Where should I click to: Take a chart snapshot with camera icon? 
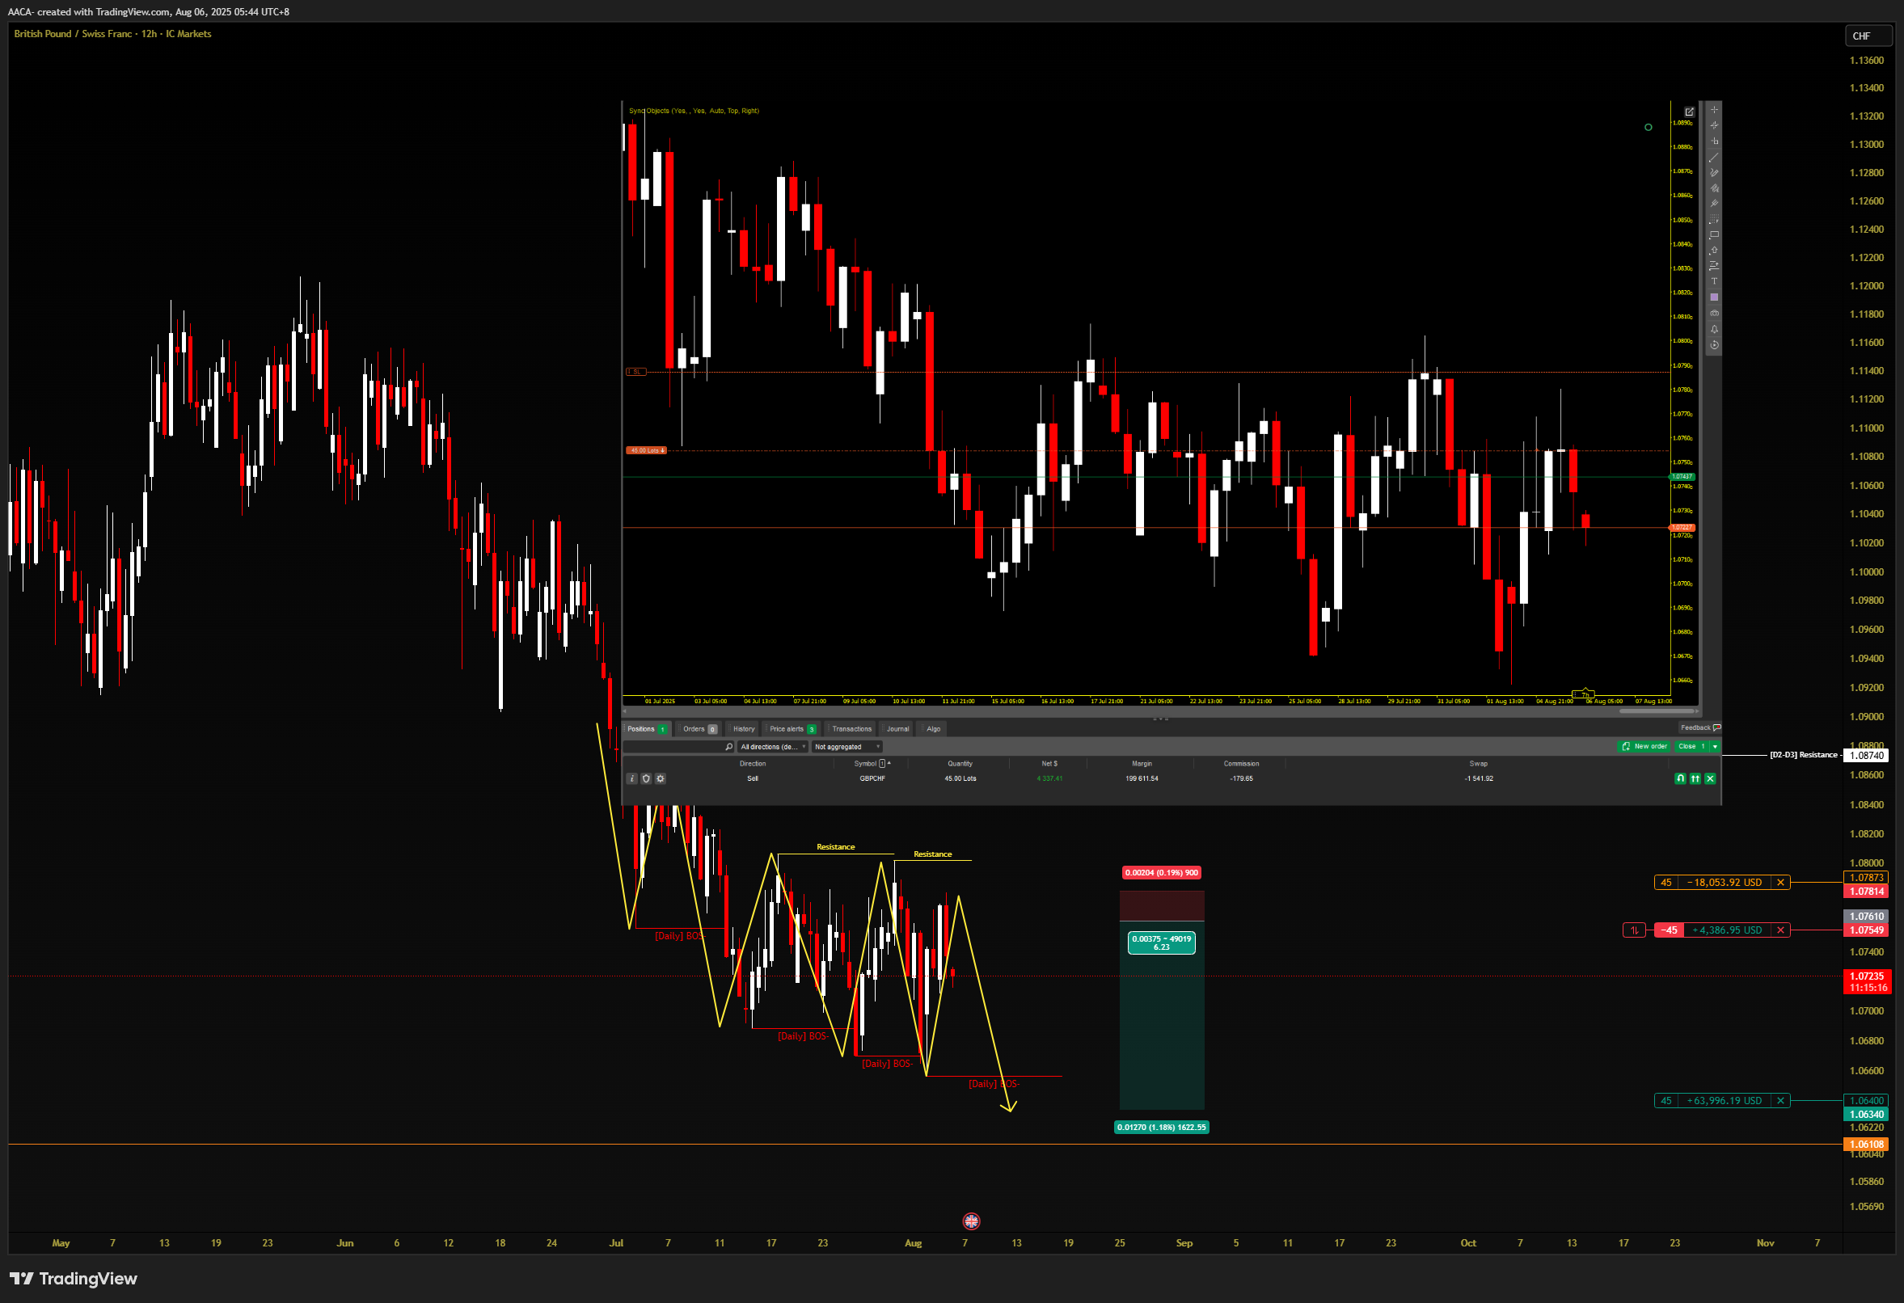(1714, 313)
